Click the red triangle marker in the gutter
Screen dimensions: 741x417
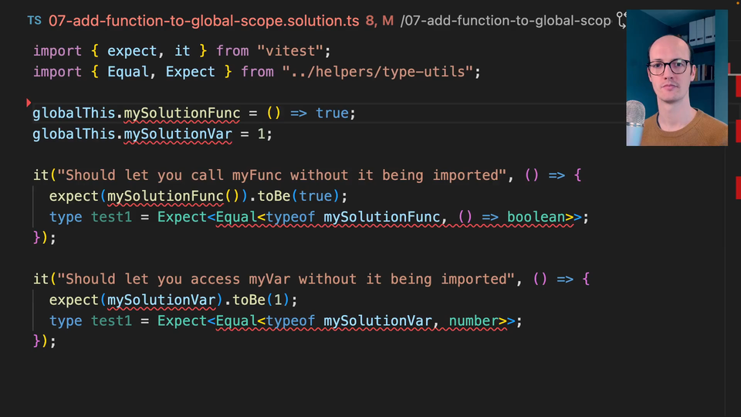click(29, 102)
